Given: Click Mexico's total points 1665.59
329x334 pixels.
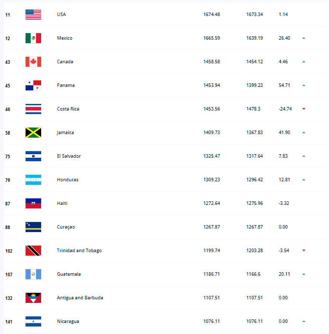Looking at the screenshot, I should pyautogui.click(x=212, y=38).
